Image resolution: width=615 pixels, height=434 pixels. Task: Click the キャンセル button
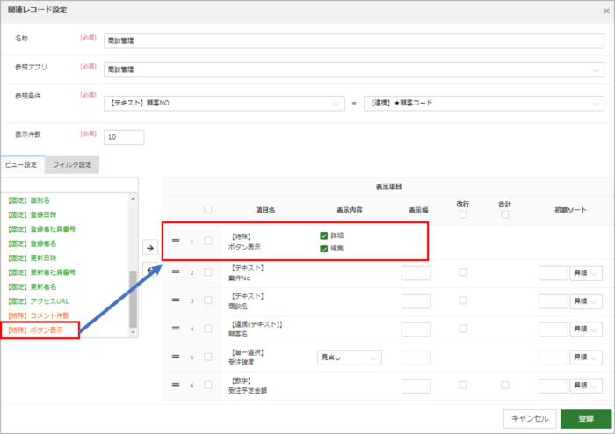[x=530, y=419]
